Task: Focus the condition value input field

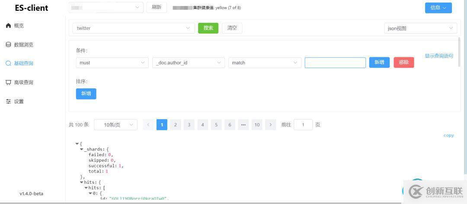Action: click(335, 63)
